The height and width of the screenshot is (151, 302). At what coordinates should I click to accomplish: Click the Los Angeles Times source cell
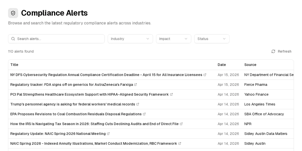pos(260,104)
